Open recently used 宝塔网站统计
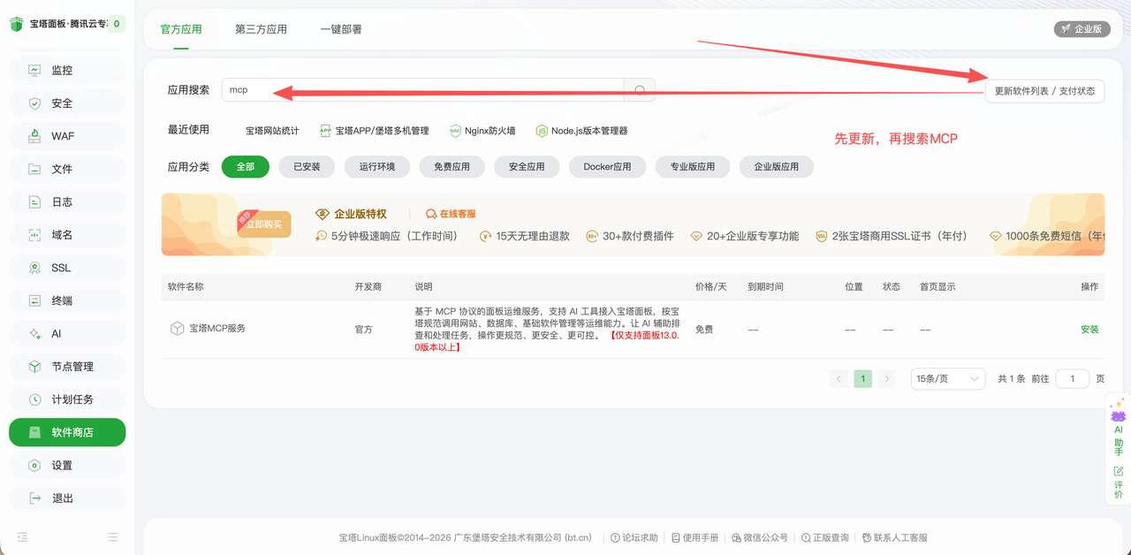This screenshot has height=555, width=1131. (x=272, y=131)
